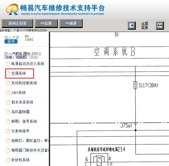Click the B1 label at diagram top
Screen dimensions: 169x166
[x=117, y=35]
